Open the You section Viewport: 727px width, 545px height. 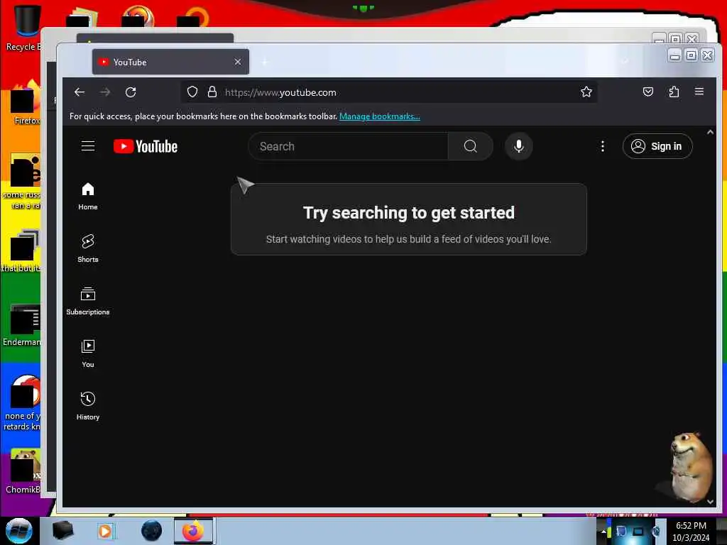88,353
